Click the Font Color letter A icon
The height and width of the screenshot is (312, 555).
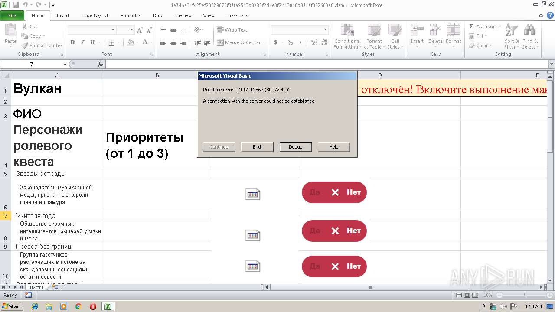(x=145, y=42)
